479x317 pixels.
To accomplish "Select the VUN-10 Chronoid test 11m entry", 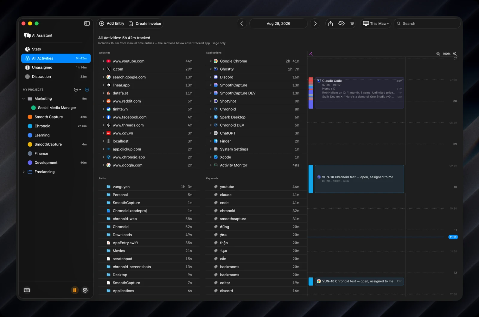I will [359, 281].
